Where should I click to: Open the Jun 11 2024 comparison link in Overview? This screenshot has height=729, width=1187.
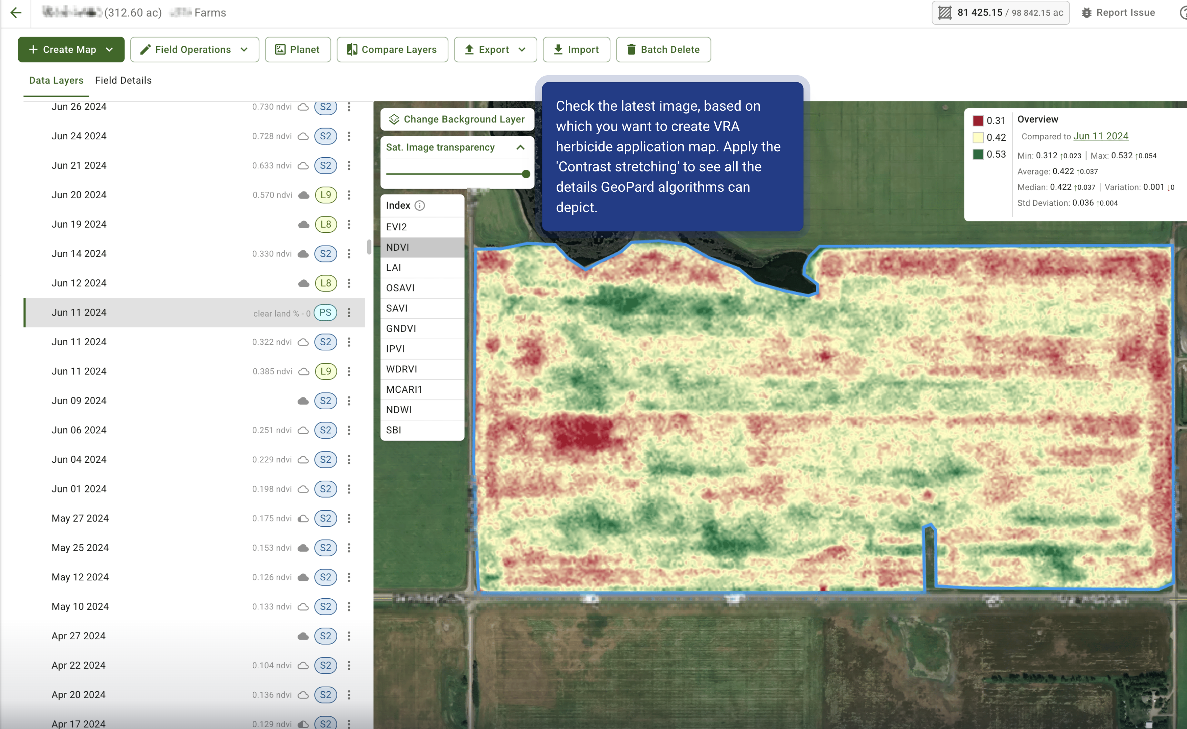[1101, 136]
